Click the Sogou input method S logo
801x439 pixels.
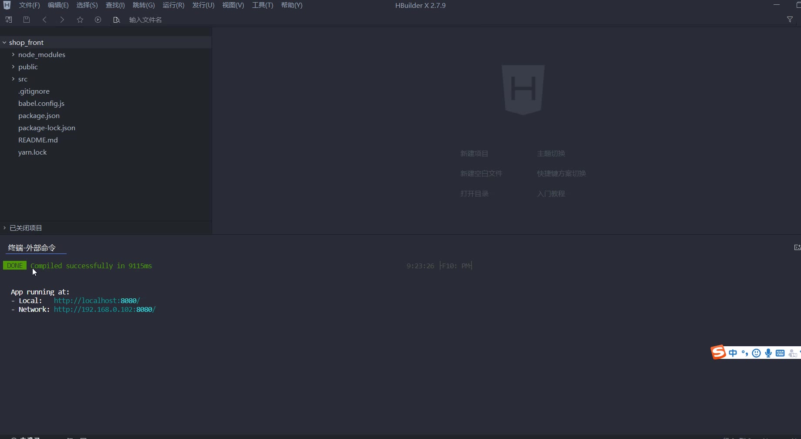pos(718,352)
